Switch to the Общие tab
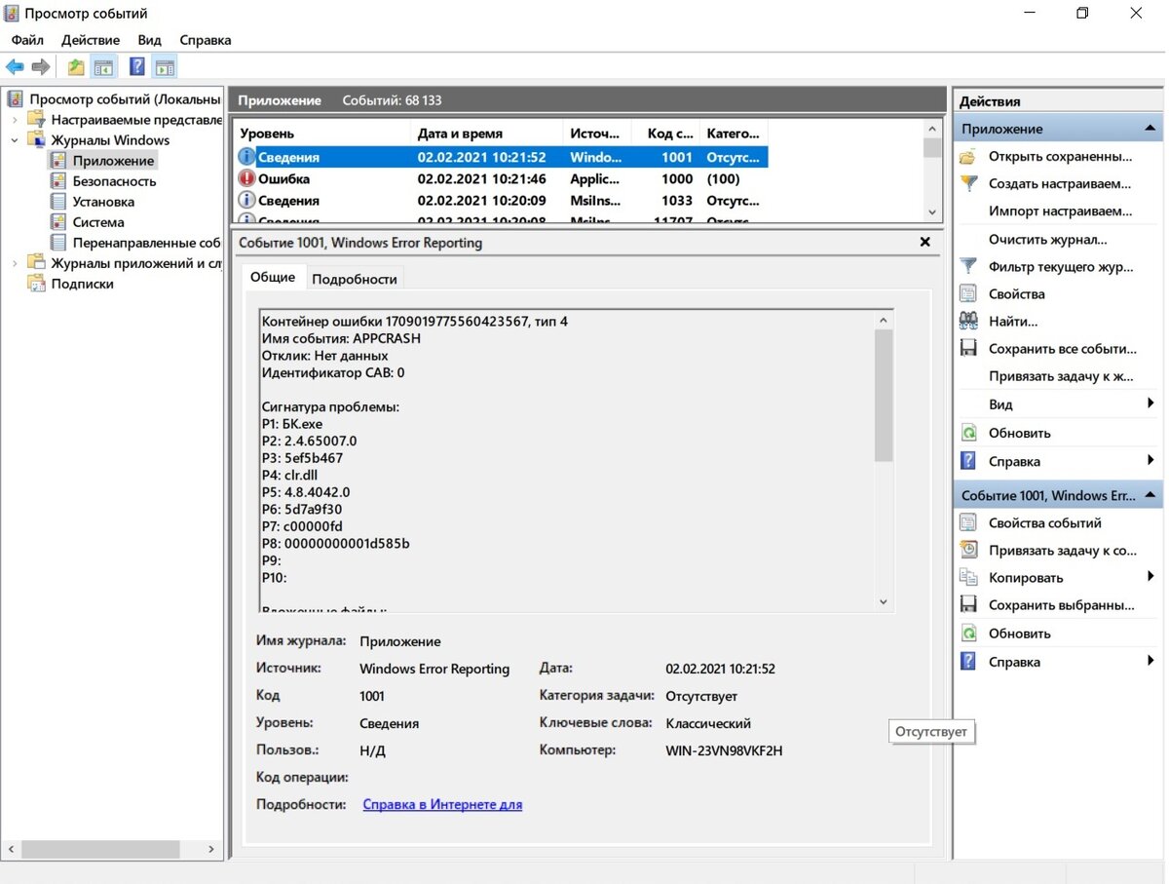 point(273,277)
